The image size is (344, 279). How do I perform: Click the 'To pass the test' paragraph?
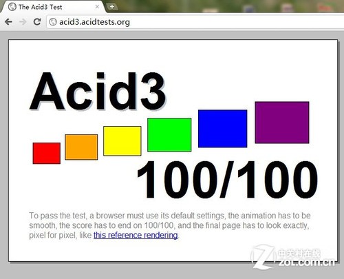click(170, 225)
